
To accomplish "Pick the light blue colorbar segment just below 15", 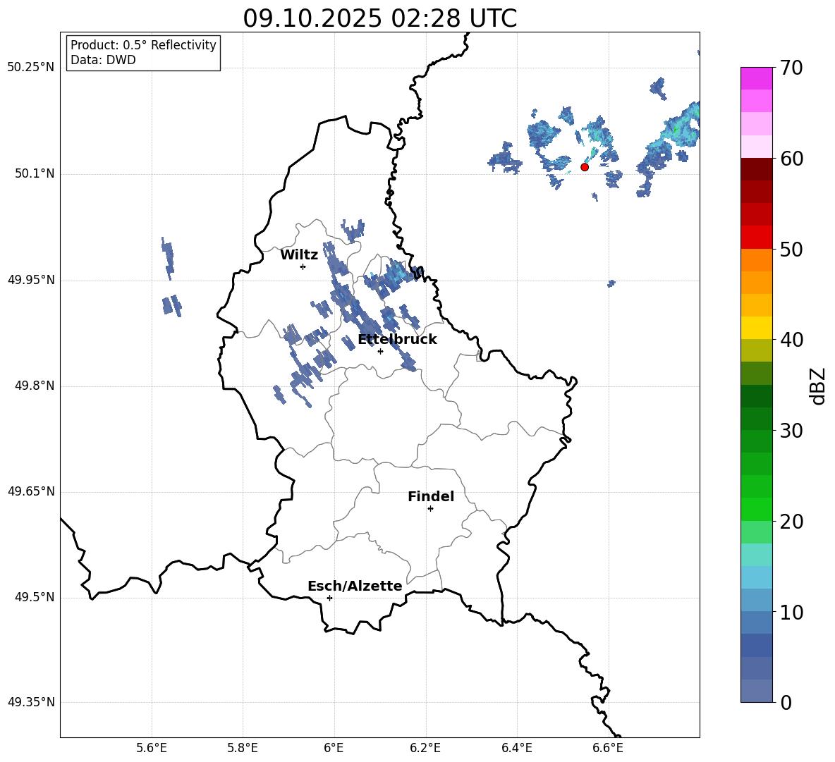I will (x=757, y=577).
